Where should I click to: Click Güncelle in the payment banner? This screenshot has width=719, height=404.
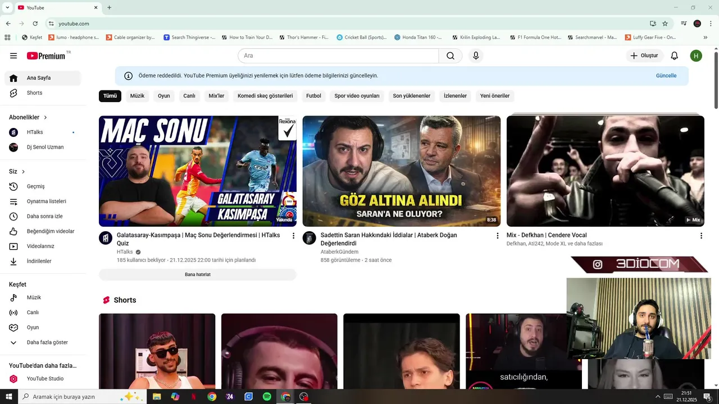[666, 76]
